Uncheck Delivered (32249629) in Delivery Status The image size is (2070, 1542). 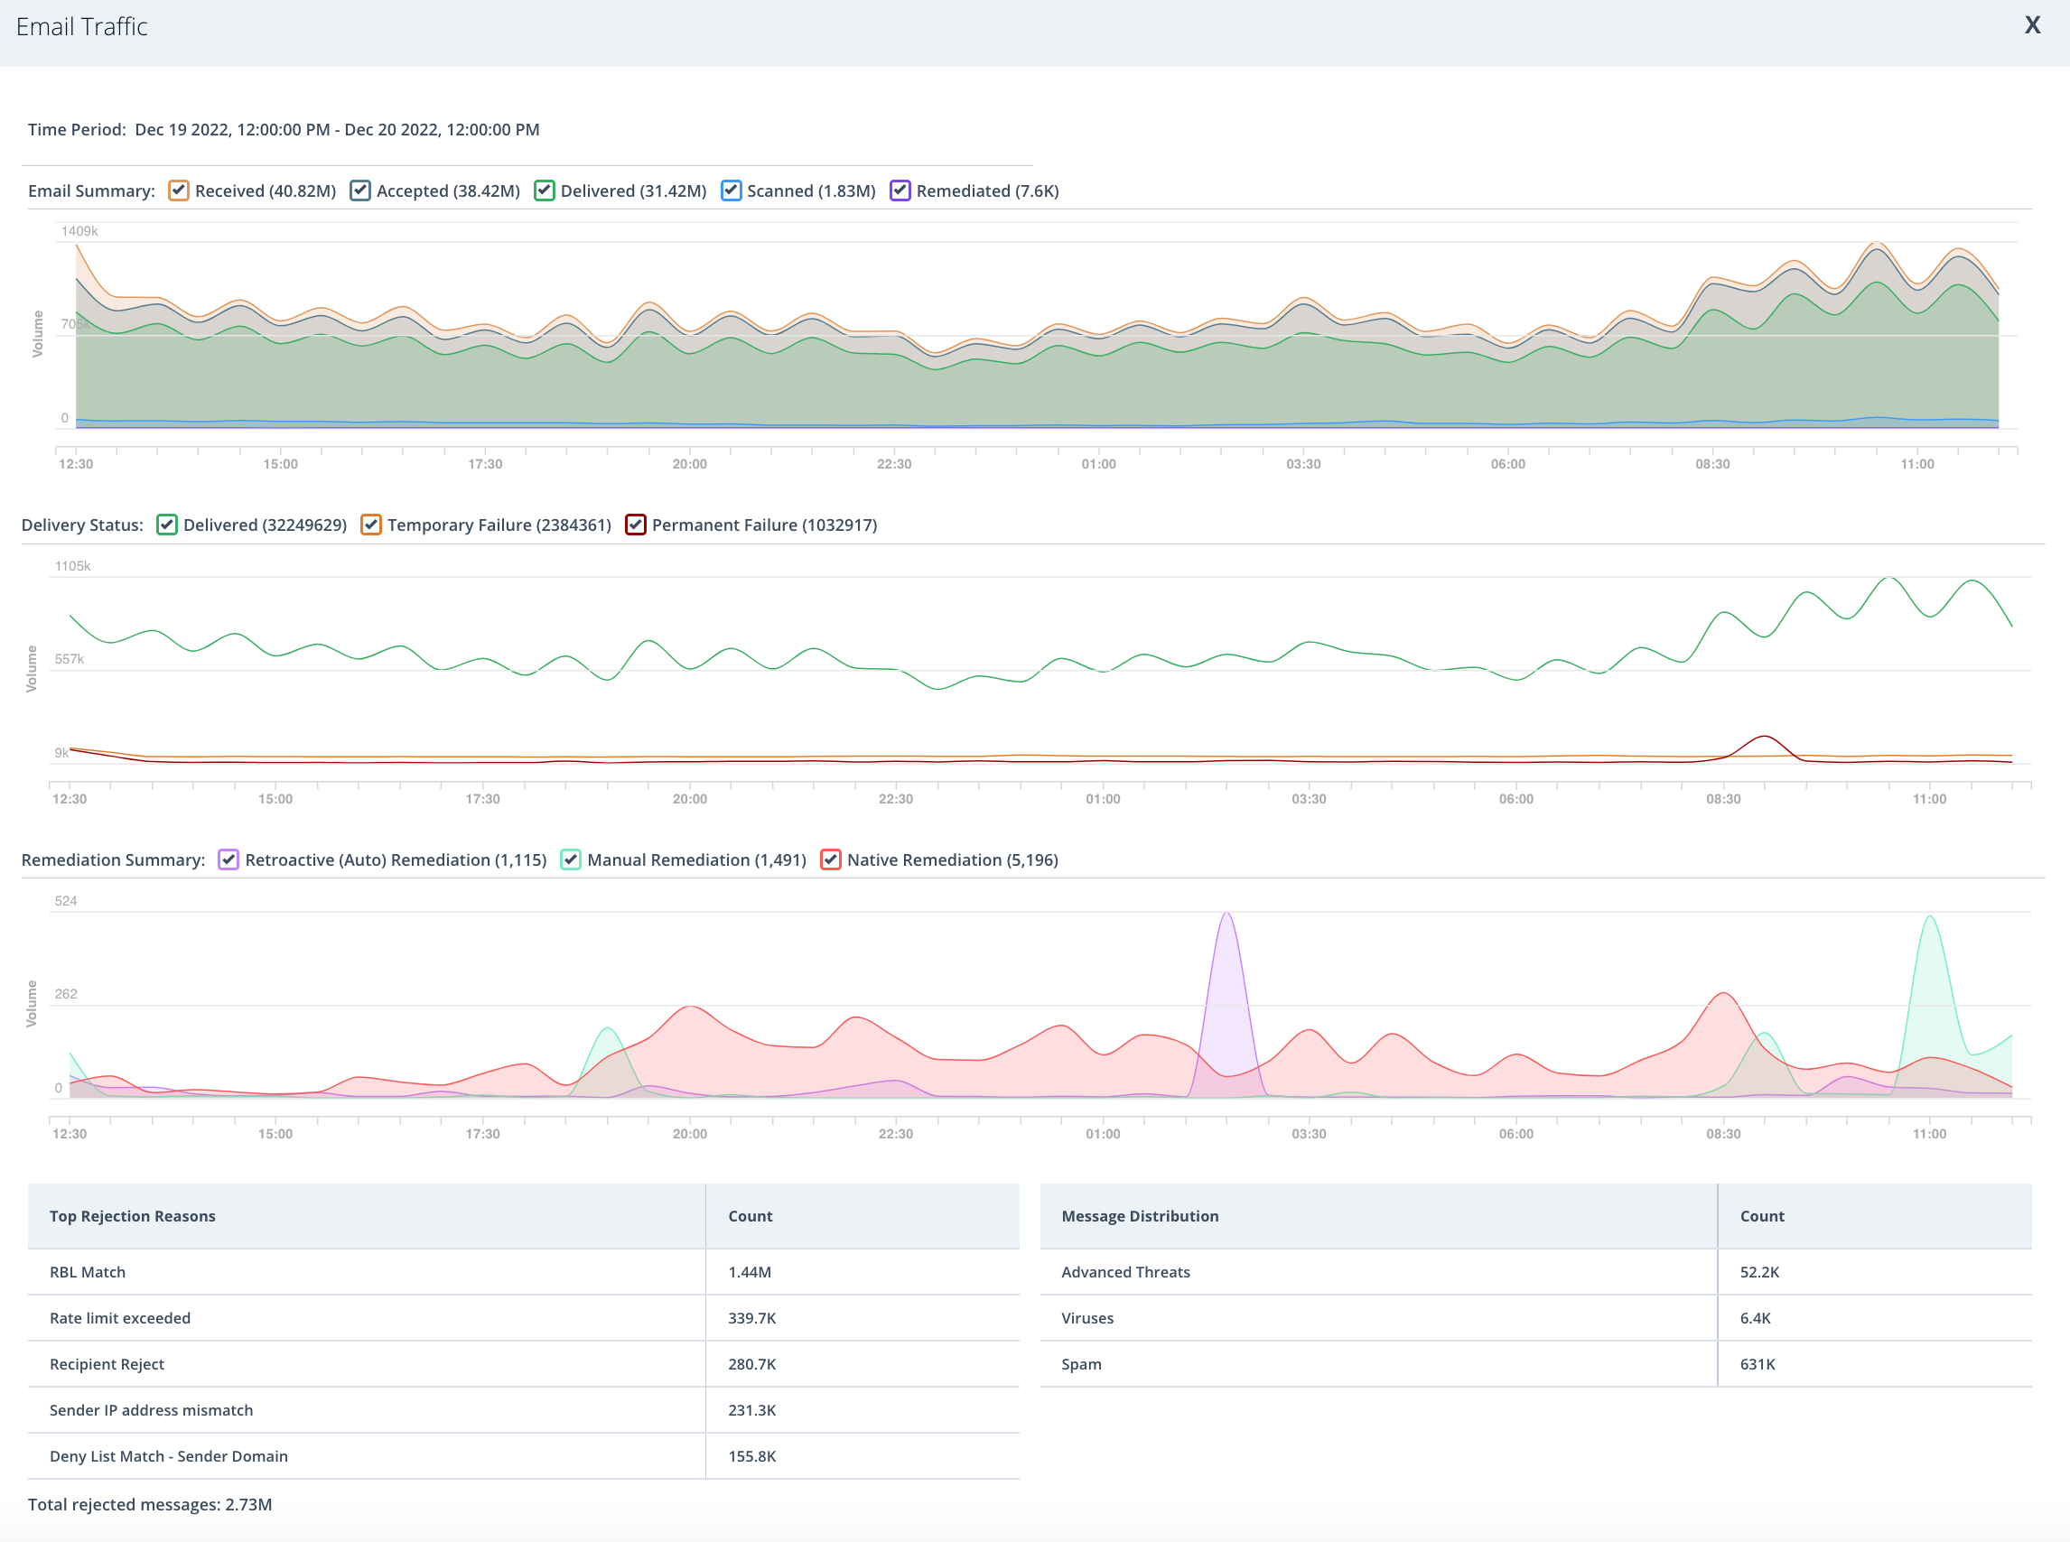pos(167,525)
